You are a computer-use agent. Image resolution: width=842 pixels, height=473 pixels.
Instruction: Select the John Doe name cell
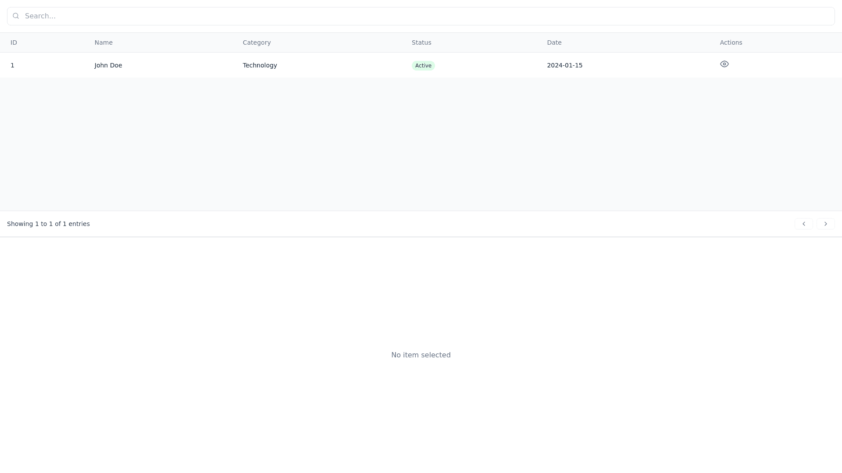click(x=108, y=65)
